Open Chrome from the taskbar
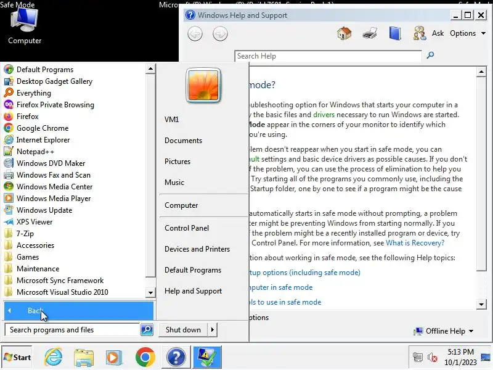Image resolution: width=493 pixels, height=370 pixels. click(145, 358)
